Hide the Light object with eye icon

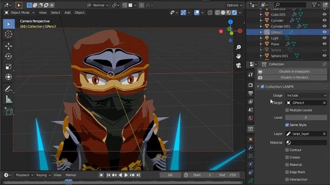324,38
